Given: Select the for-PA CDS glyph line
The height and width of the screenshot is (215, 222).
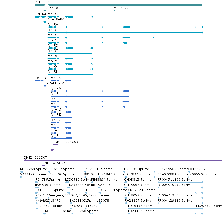Looking at the screenshot, I should 90,91.
